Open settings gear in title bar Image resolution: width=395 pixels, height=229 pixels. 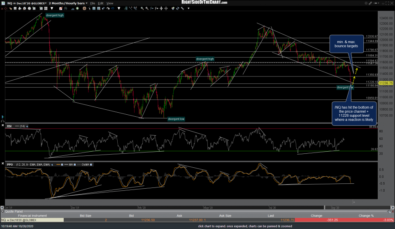point(366,3)
